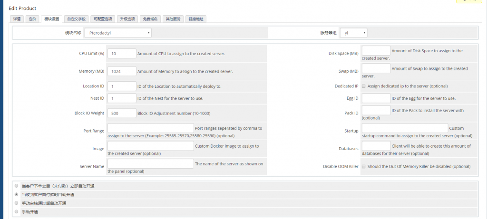Expand the Pterodactyl module name dropdown

coord(118,33)
